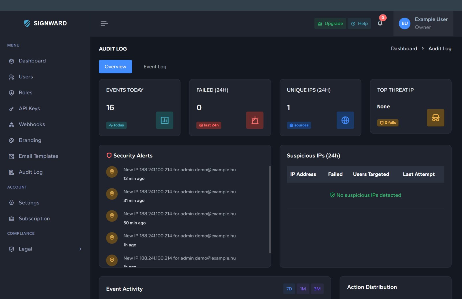Click the Top Threat IP spy icon
Screen dimensions: 462x299
[x=435, y=118]
